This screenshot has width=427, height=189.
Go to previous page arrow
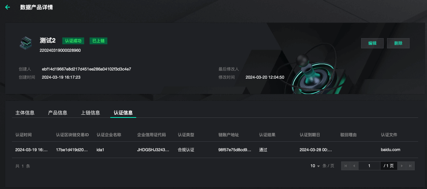354,166
